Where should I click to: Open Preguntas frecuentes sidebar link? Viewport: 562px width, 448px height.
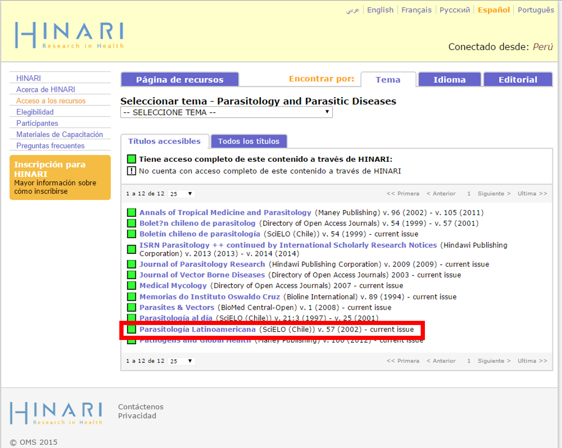tap(51, 145)
